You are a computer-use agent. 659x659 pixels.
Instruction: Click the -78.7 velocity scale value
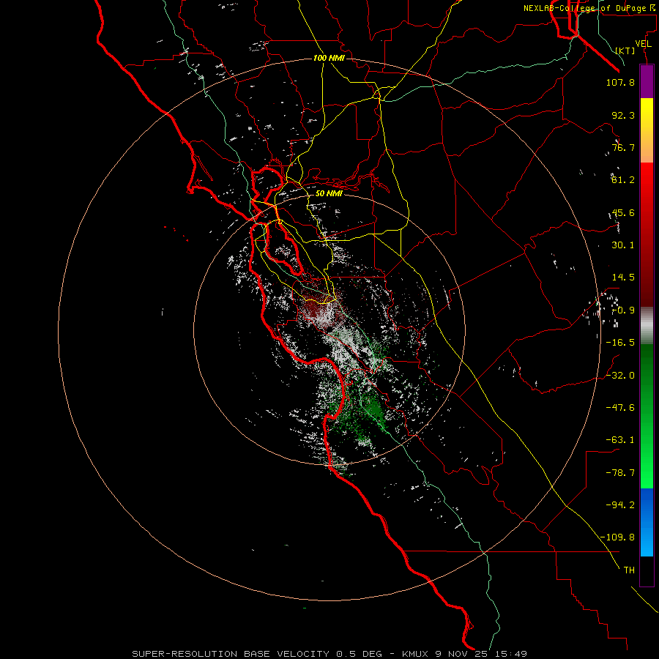pos(620,473)
